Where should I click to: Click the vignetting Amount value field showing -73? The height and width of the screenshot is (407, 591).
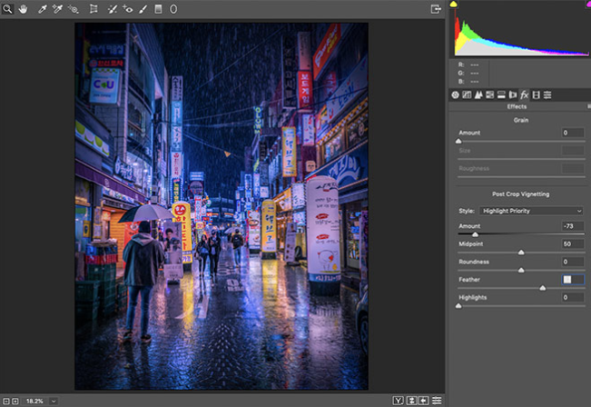tap(573, 226)
